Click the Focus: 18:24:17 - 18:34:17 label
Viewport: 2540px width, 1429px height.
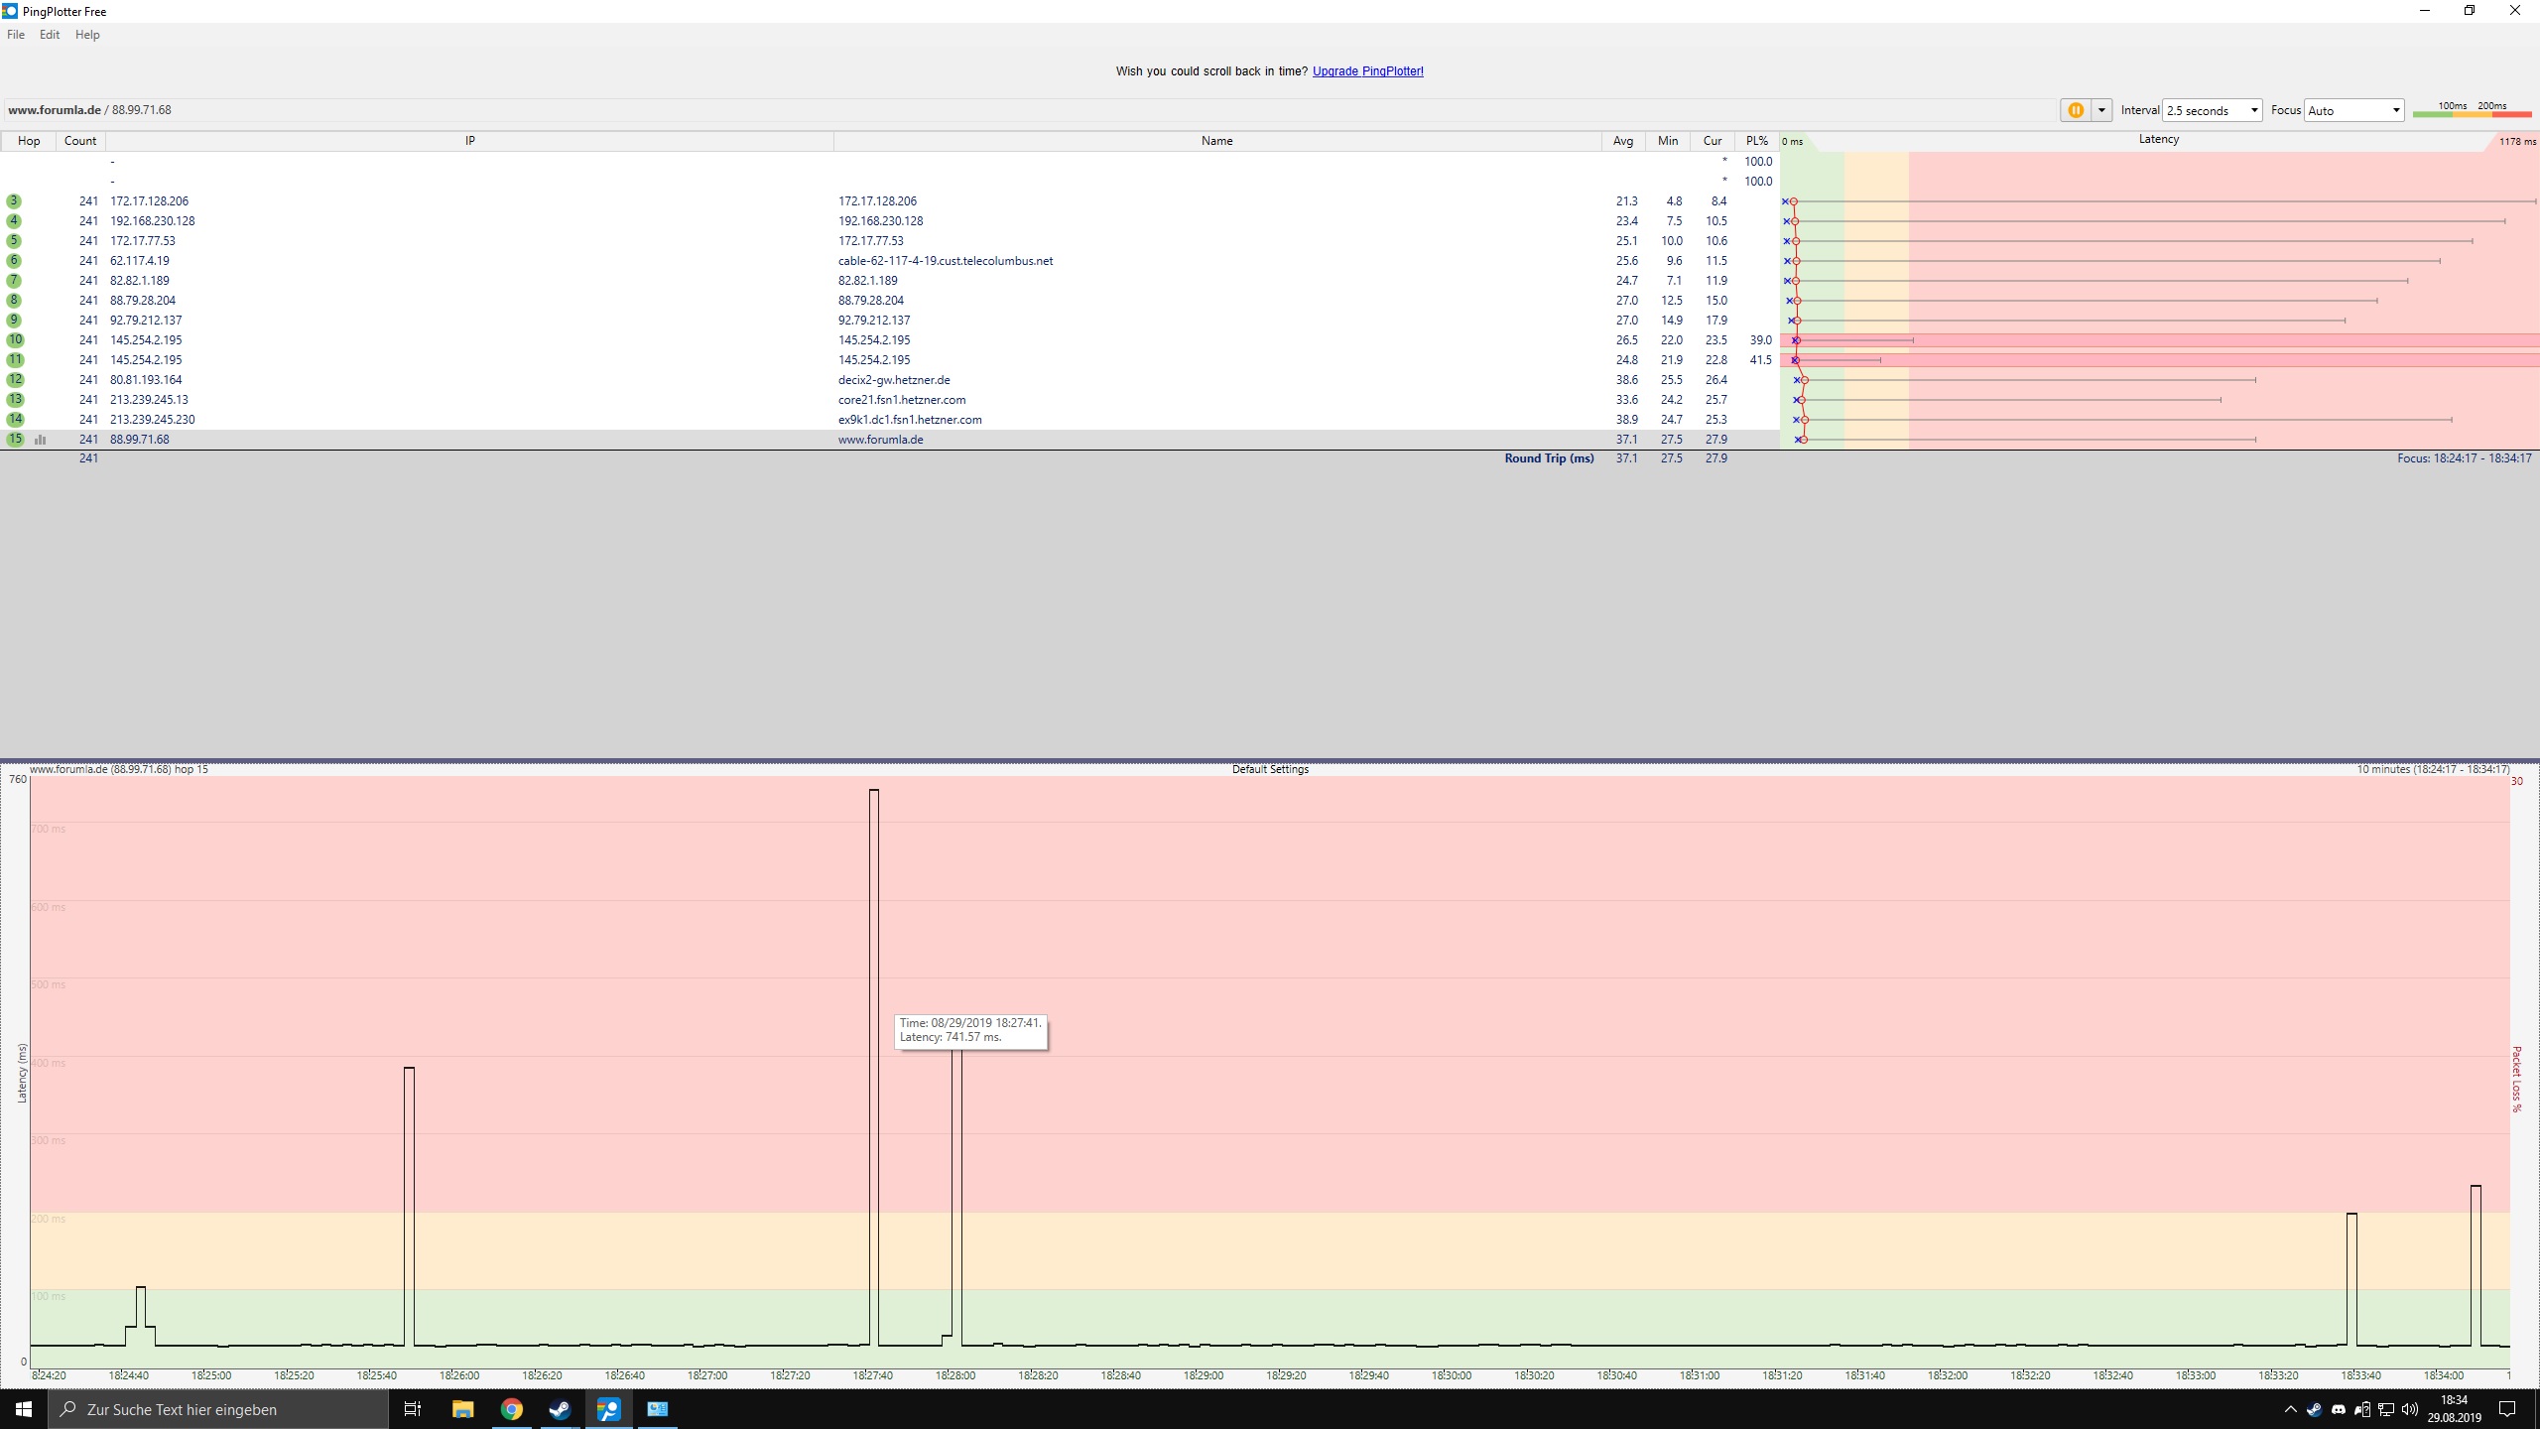(x=2464, y=458)
